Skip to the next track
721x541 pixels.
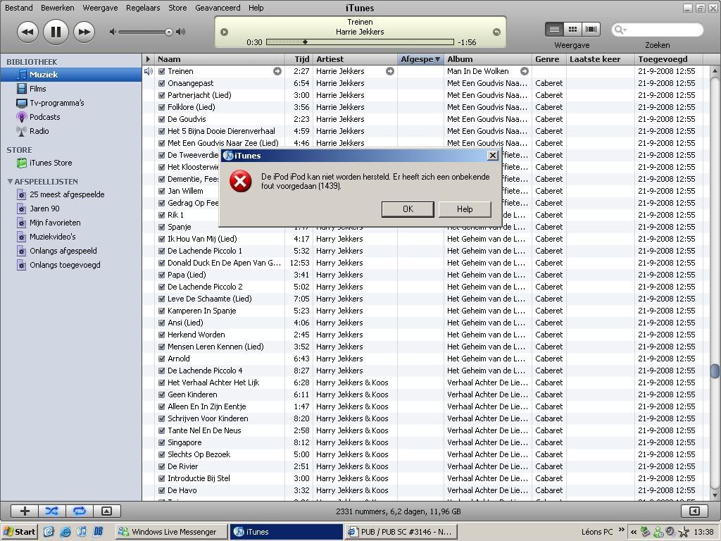84,32
